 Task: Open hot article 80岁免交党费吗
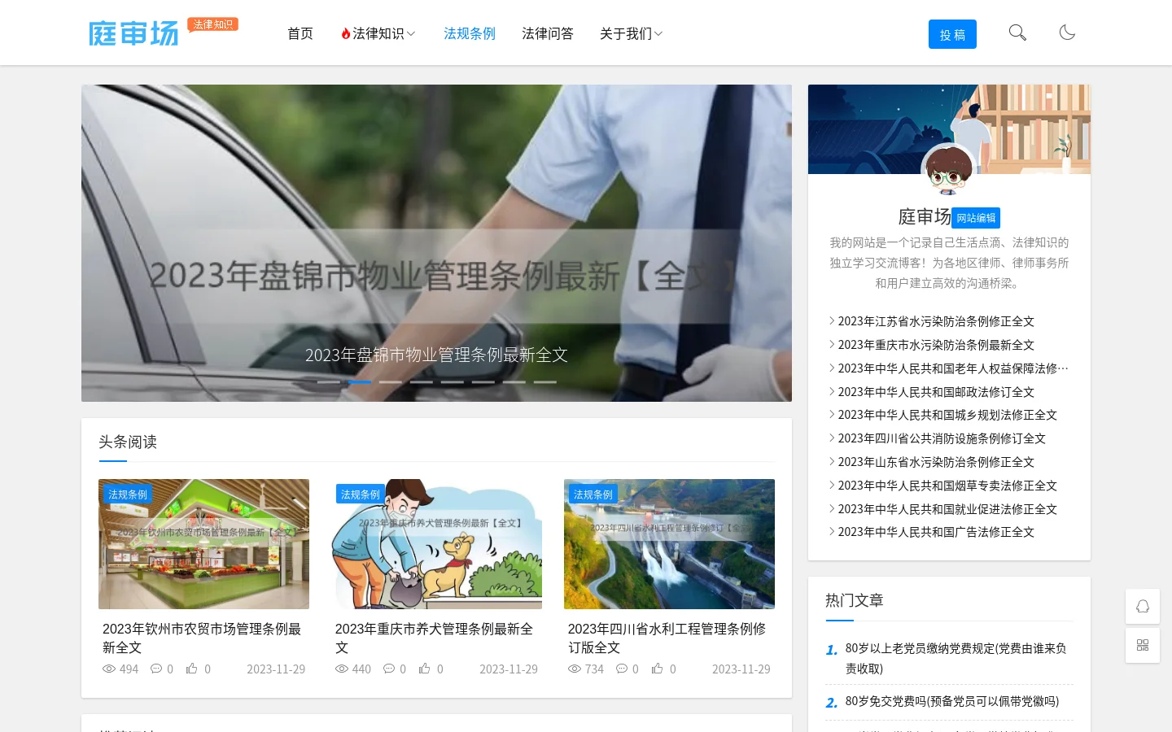952,701
